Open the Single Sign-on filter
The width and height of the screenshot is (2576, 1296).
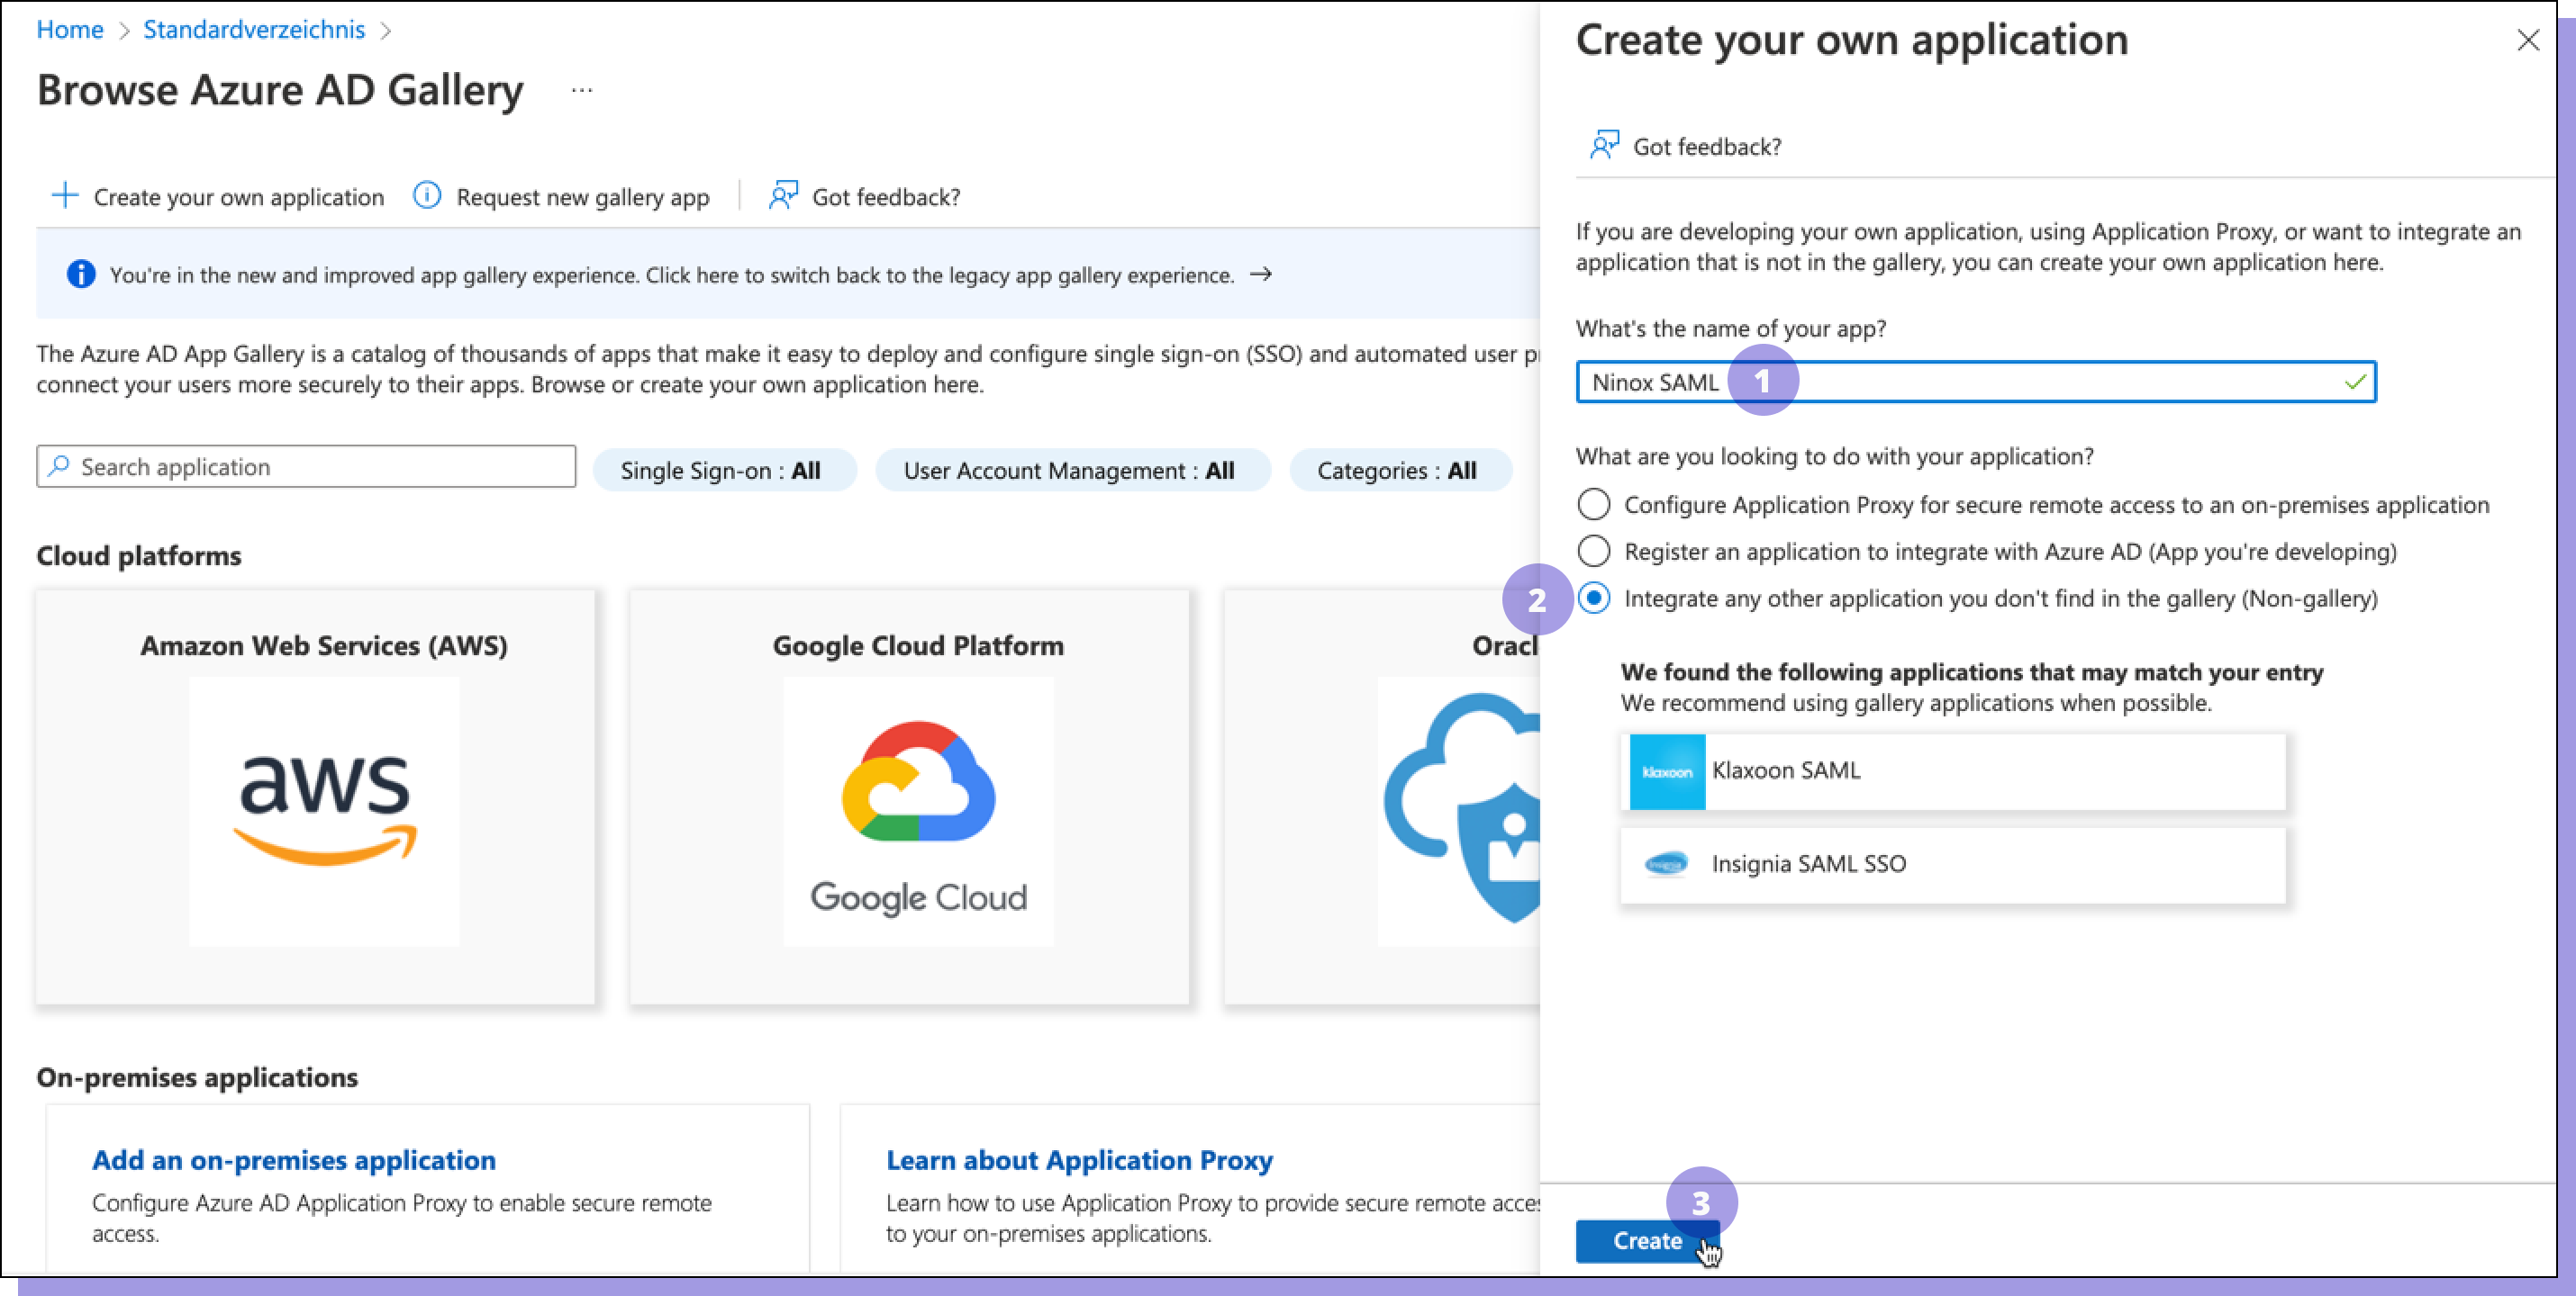[724, 471]
